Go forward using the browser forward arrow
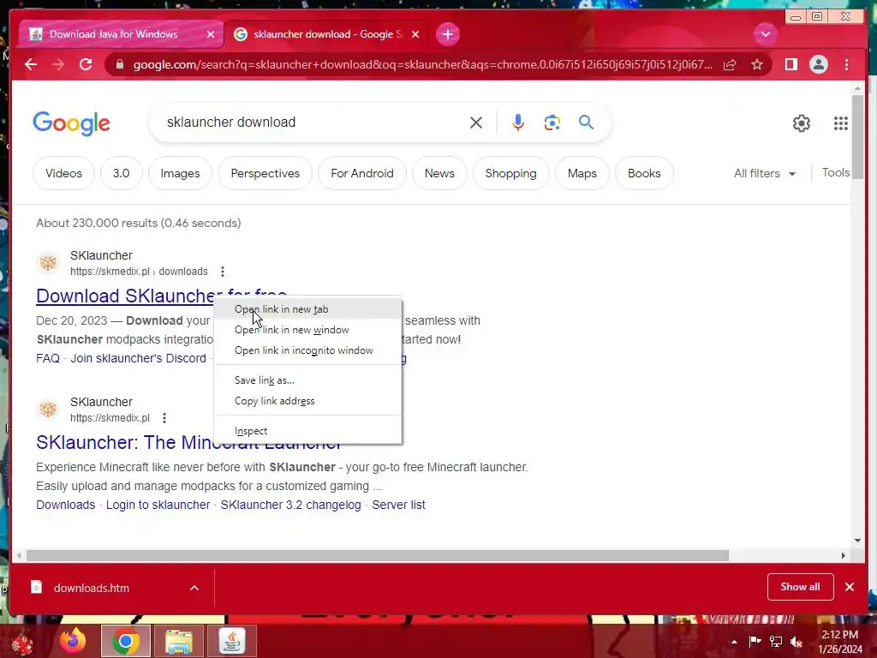The width and height of the screenshot is (877, 658). pyautogui.click(x=58, y=64)
